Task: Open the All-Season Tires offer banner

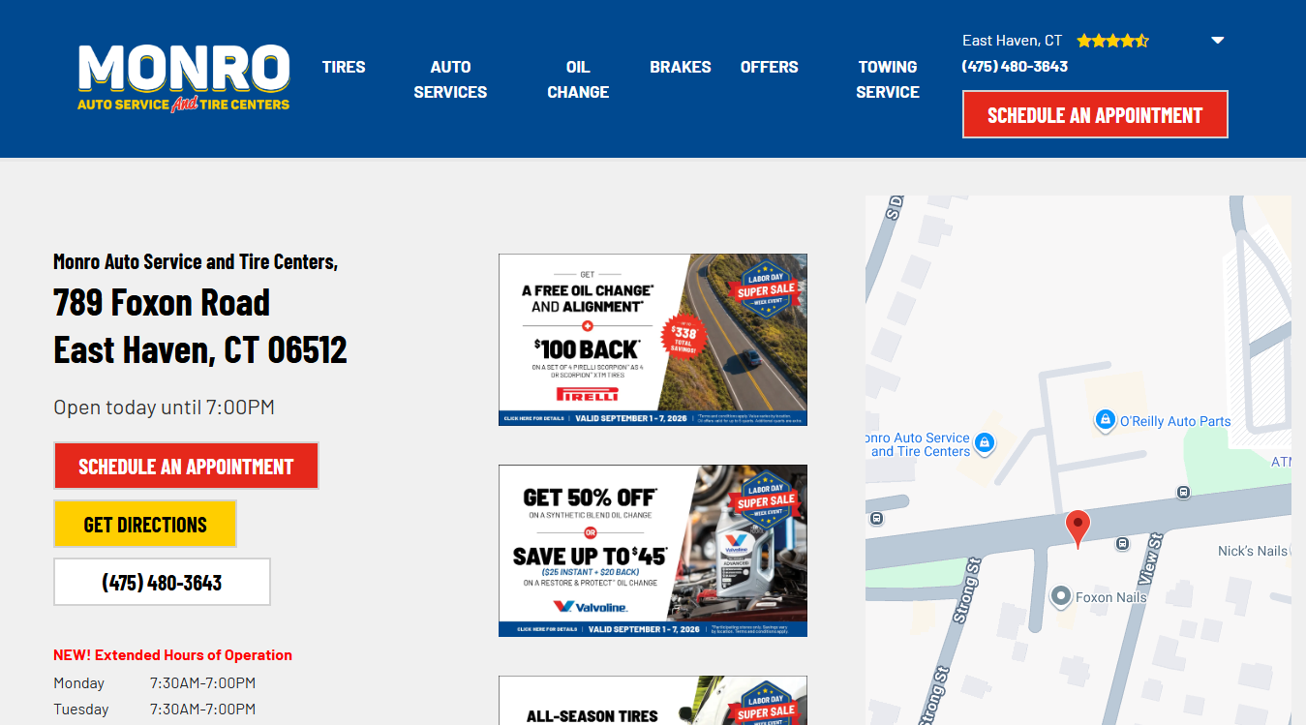Action: pos(653,701)
